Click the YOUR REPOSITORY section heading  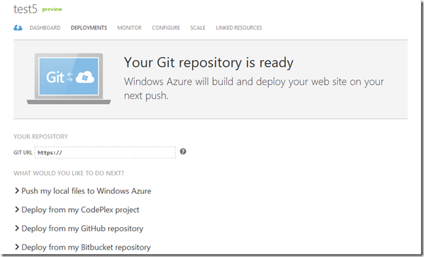click(41, 137)
